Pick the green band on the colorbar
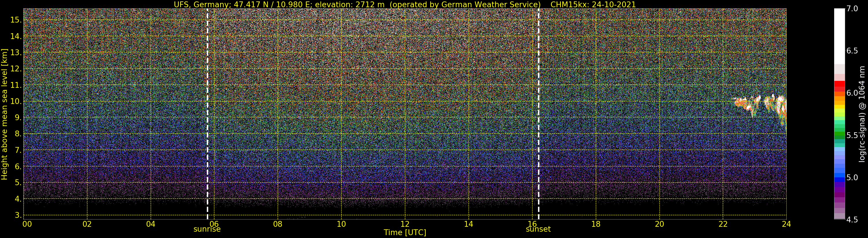868x238 pixels. 839,135
